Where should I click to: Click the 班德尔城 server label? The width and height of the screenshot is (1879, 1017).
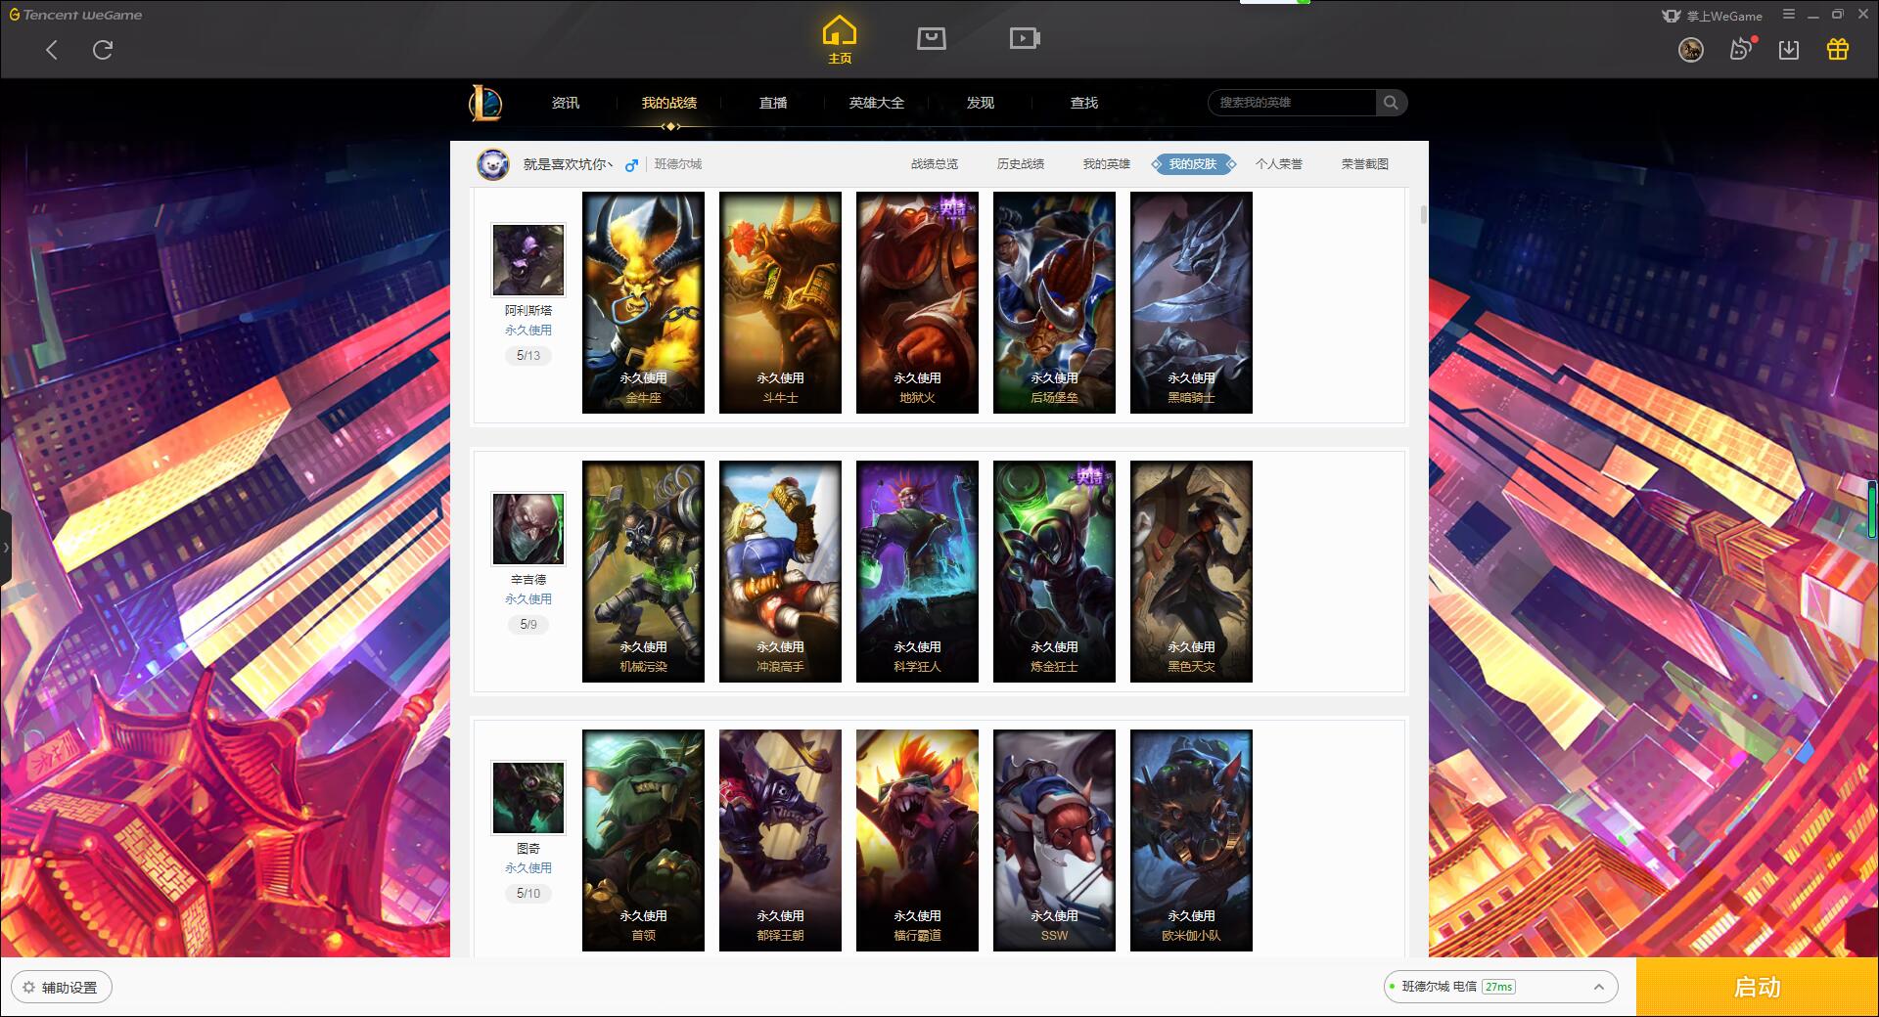(x=678, y=164)
